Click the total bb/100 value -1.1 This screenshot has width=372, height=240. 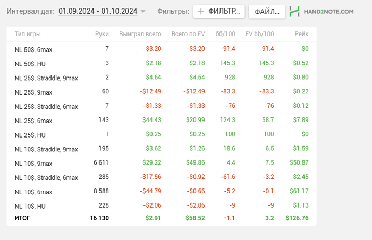click(230, 218)
